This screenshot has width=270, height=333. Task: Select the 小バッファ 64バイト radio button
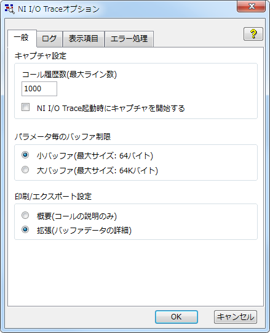[x=25, y=155]
